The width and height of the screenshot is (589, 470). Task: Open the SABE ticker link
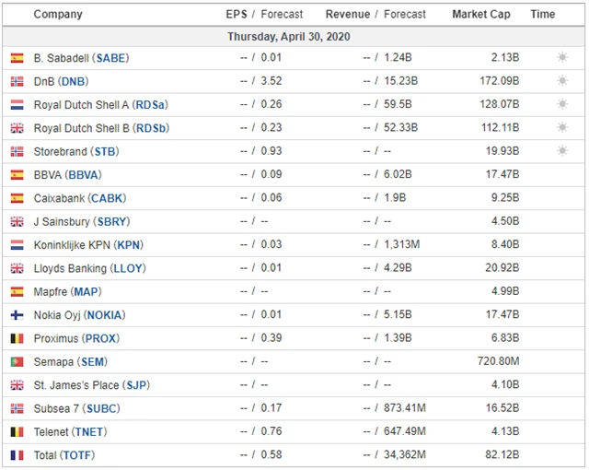point(110,58)
